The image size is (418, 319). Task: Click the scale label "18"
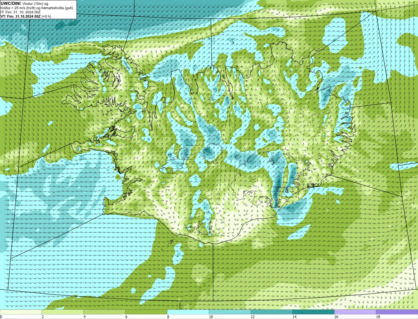(378, 317)
